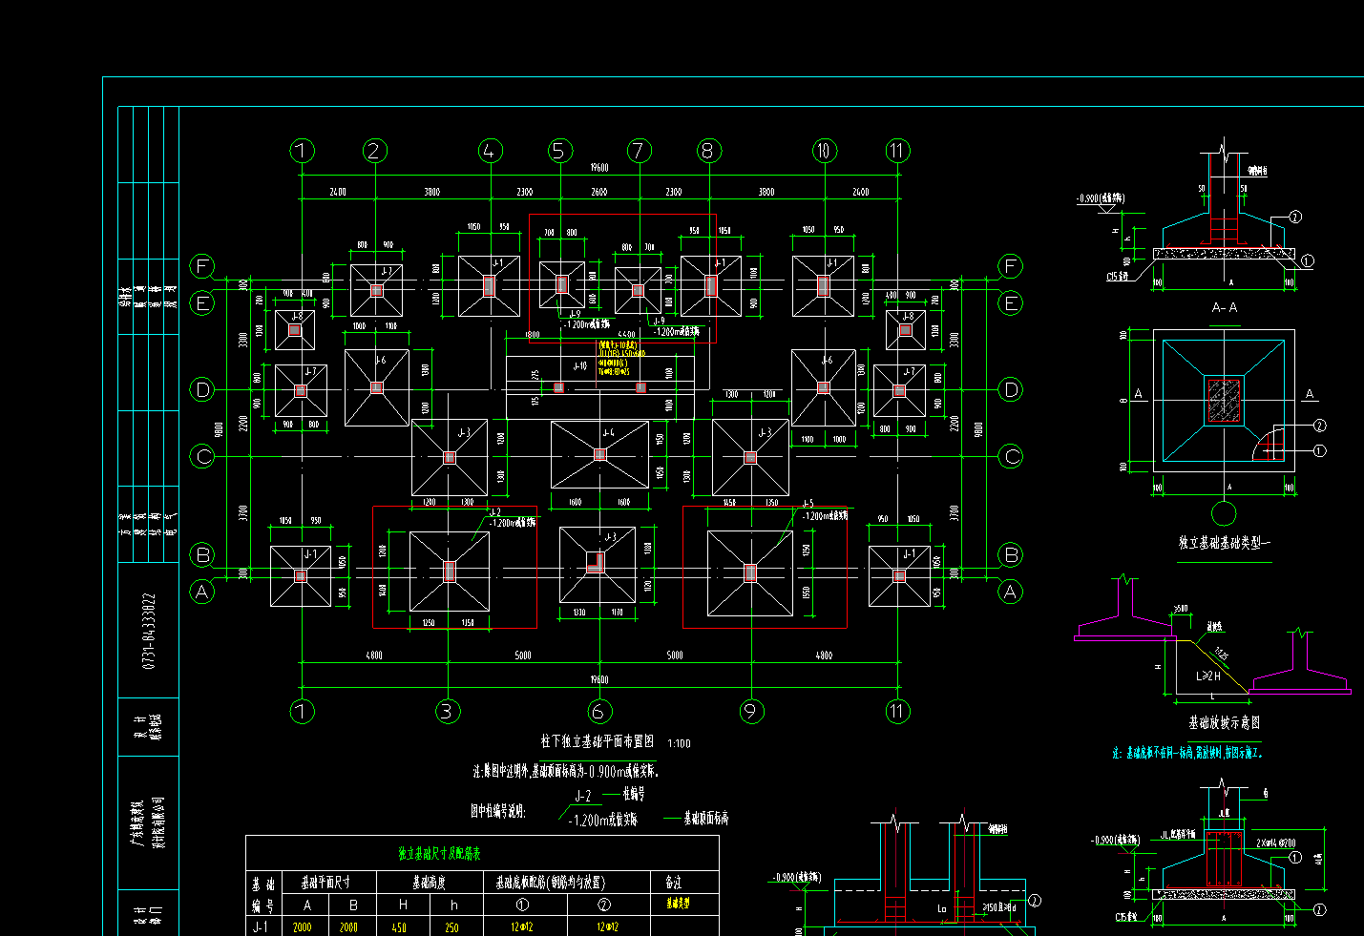Click the plan title 柱下独立基础平面布置图
Screen dimensions: 1364x936
pos(598,740)
